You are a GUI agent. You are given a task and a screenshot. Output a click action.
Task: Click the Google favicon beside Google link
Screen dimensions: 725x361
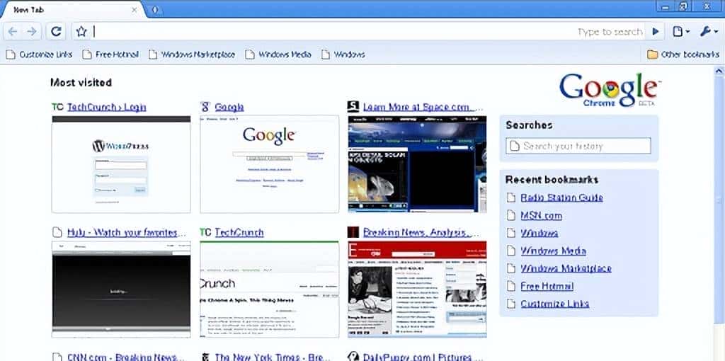tap(205, 107)
